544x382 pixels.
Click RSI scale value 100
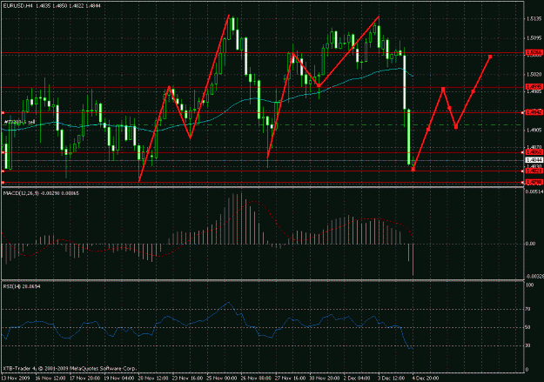click(x=530, y=285)
